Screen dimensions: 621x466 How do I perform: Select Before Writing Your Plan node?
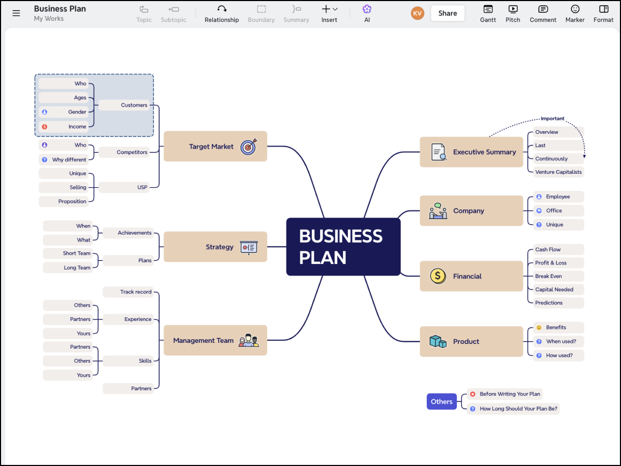pos(505,394)
